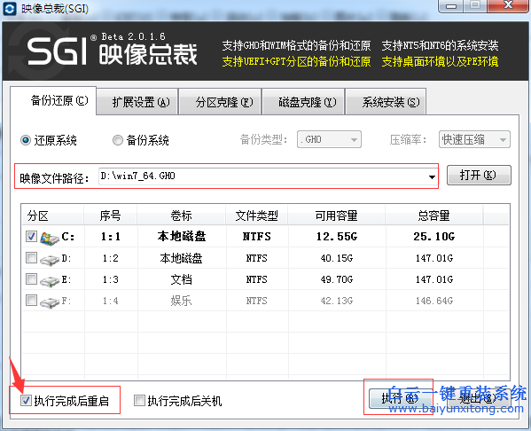The image size is (531, 431).
Task: Click the 1:3 sequence number cell
Action: point(111,279)
